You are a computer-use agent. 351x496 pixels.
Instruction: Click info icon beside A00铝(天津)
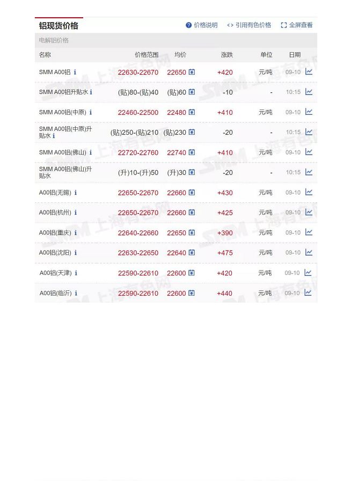pyautogui.click(x=76, y=273)
